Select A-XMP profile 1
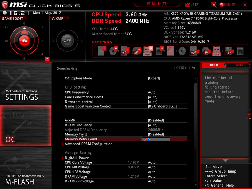 point(82,41)
